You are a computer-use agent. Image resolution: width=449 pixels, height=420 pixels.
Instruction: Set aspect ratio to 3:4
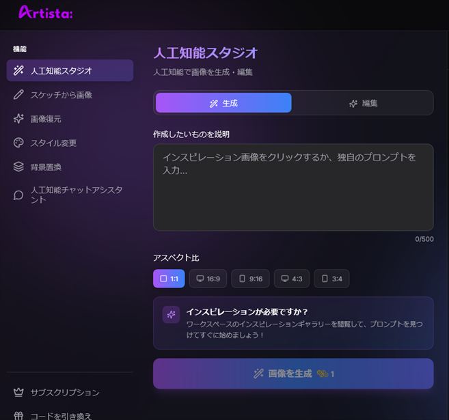[331, 279]
